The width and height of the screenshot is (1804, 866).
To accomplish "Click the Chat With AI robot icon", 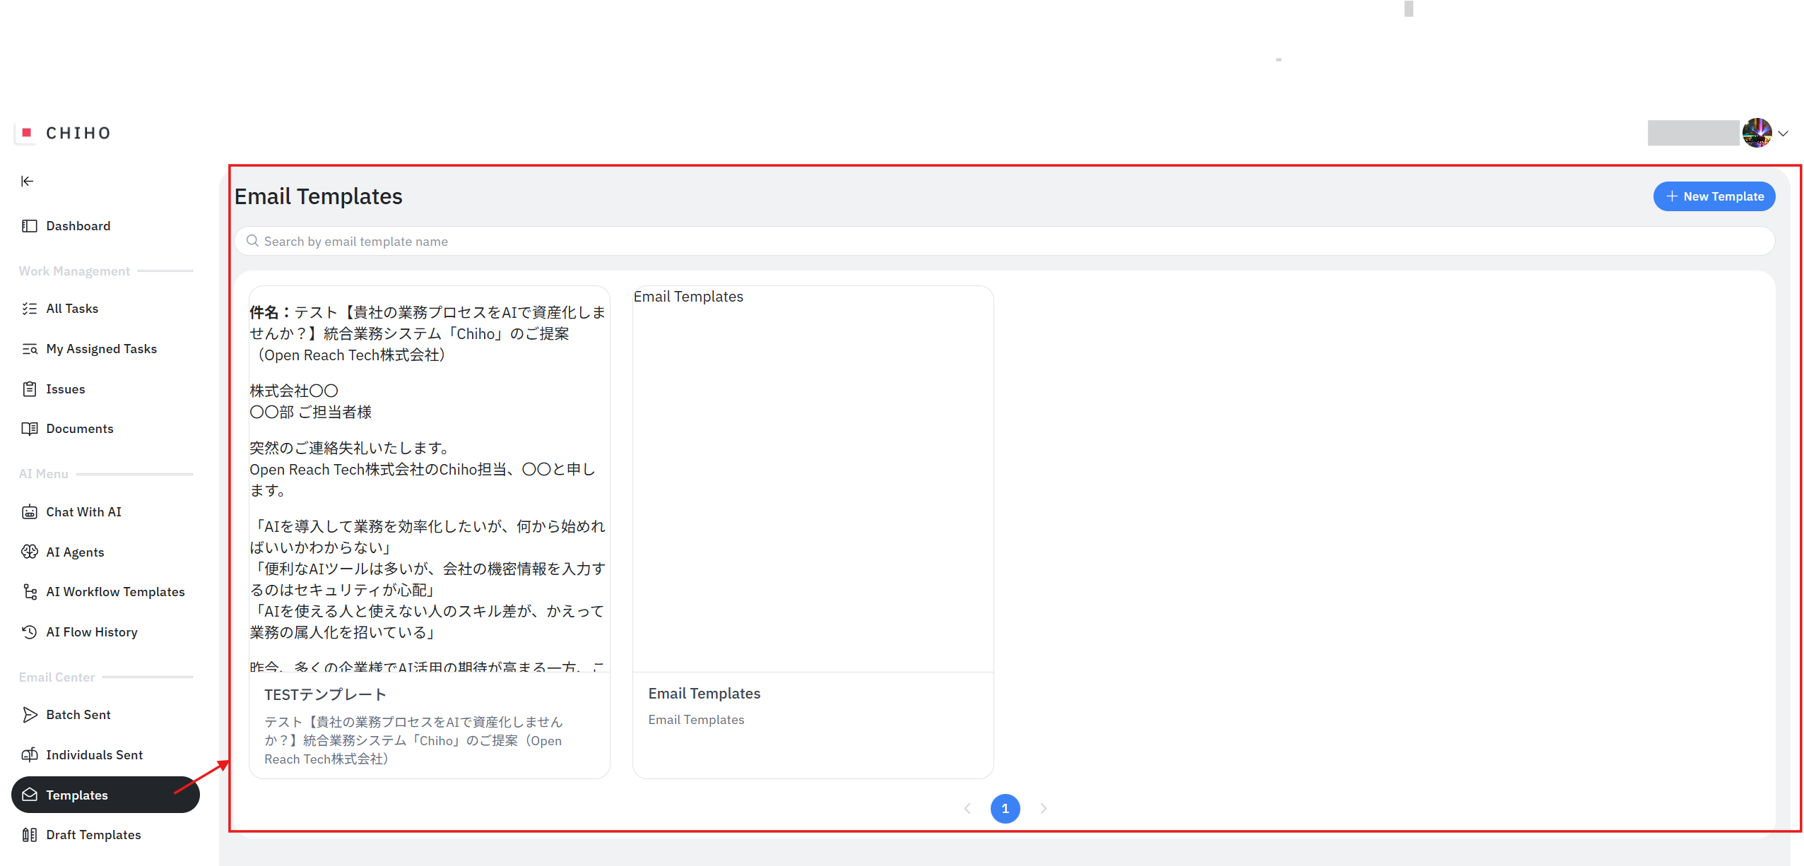I will pyautogui.click(x=29, y=512).
